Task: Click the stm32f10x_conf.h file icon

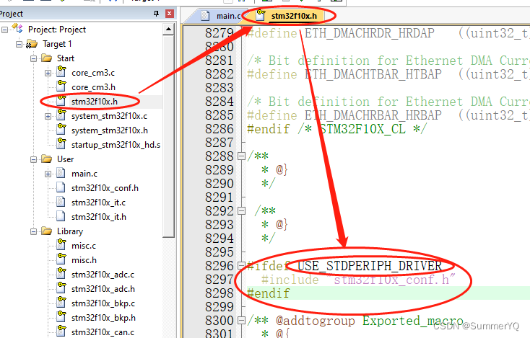Action: point(61,188)
